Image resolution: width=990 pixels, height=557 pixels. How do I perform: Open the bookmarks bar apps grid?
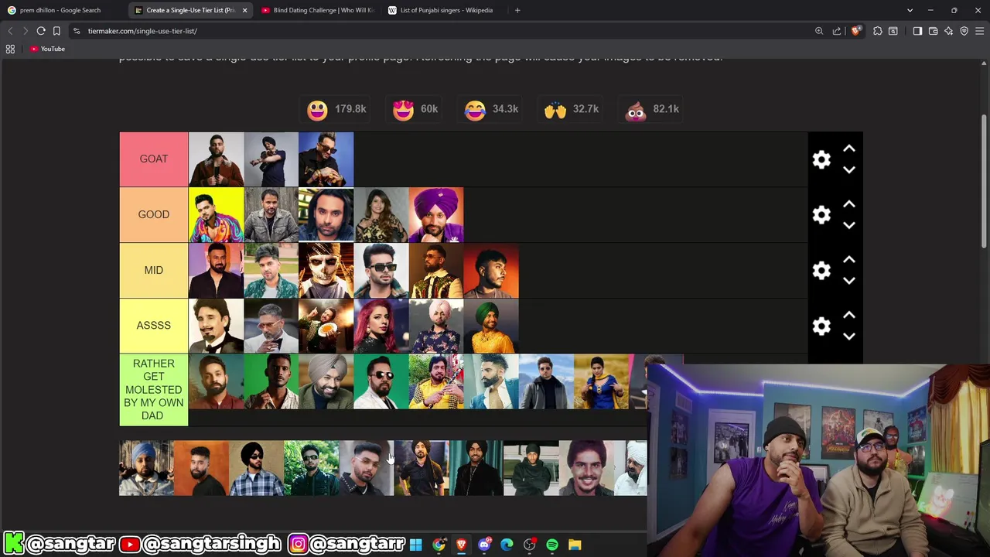coord(10,49)
